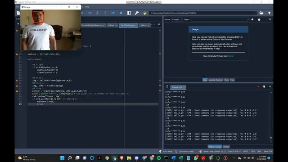
Task: Switch to the utils.py editor tab
Action: click(x=145, y=25)
